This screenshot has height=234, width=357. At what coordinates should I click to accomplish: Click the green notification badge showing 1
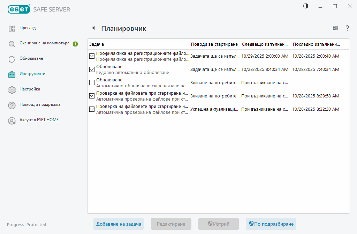click(x=75, y=44)
